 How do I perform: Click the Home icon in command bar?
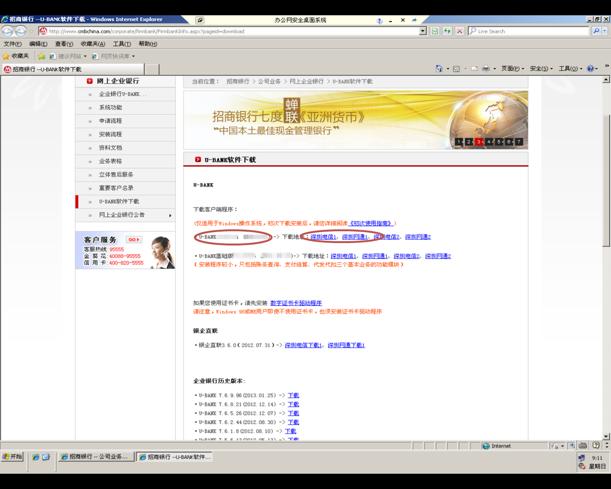tap(439, 69)
